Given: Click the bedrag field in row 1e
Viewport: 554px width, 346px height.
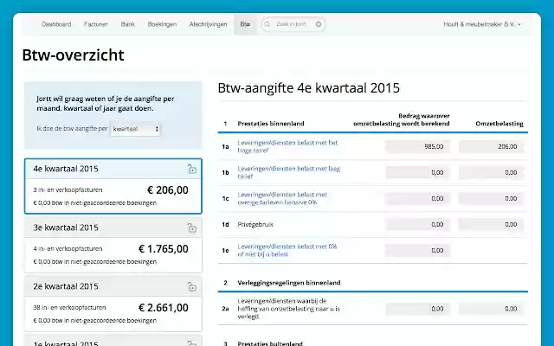Looking at the screenshot, I should click(x=417, y=250).
